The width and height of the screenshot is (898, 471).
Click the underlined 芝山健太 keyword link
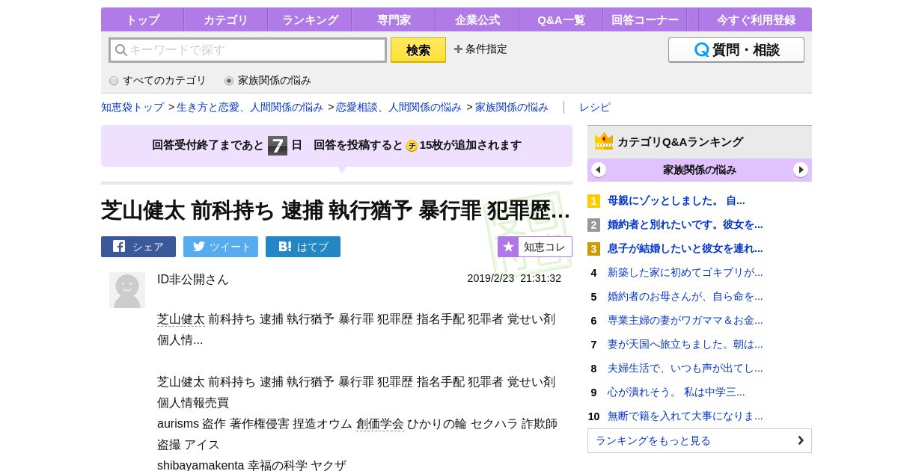pyautogui.click(x=181, y=319)
